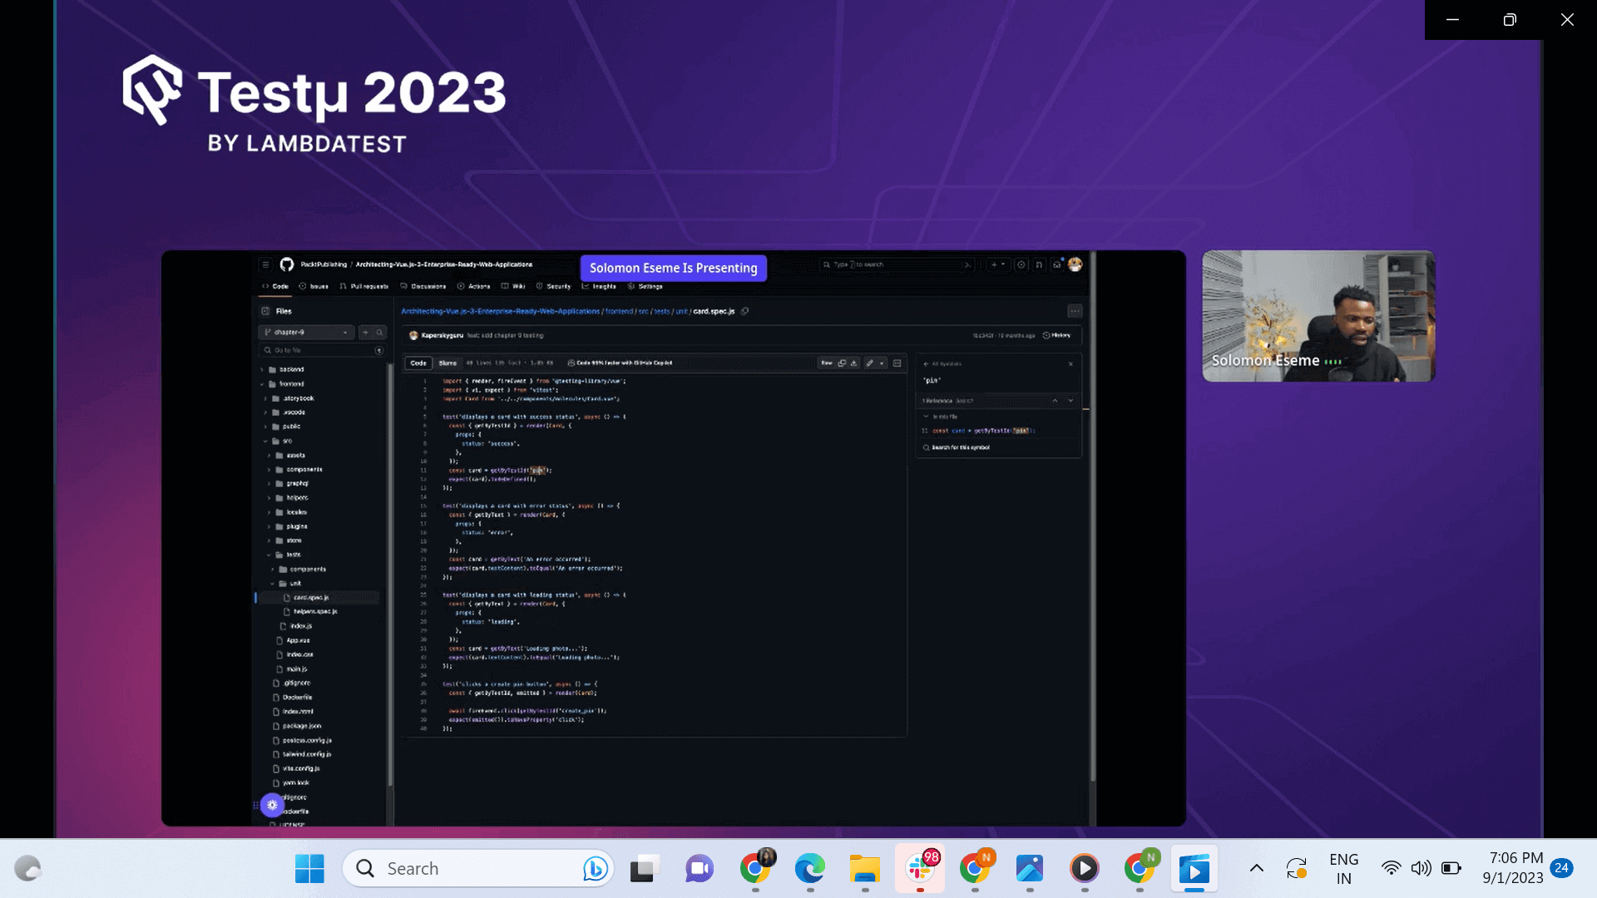
Task: Click the copy file path icon next to card.spec.js
Action: click(744, 311)
